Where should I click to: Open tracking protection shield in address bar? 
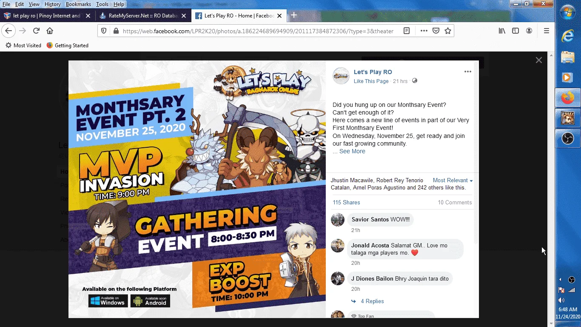click(x=104, y=31)
